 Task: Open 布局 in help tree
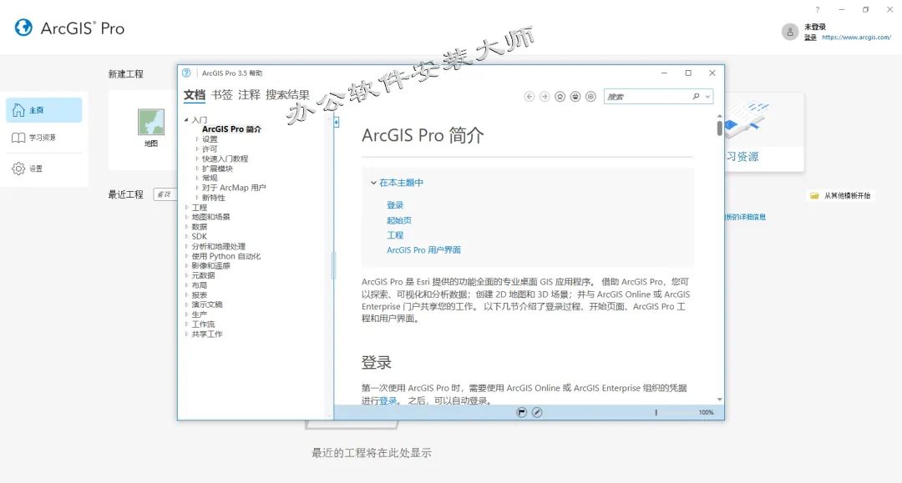(199, 285)
